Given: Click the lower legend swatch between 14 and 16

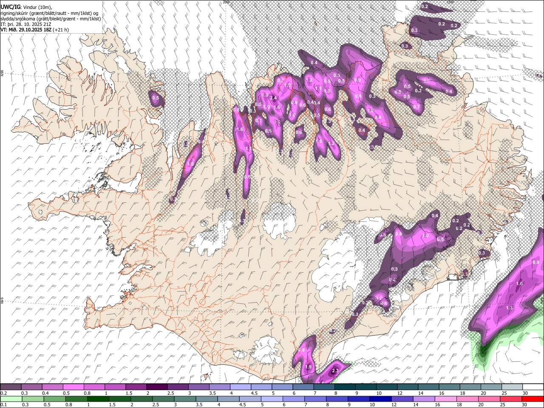Looking at the screenshot, I should (424, 399).
